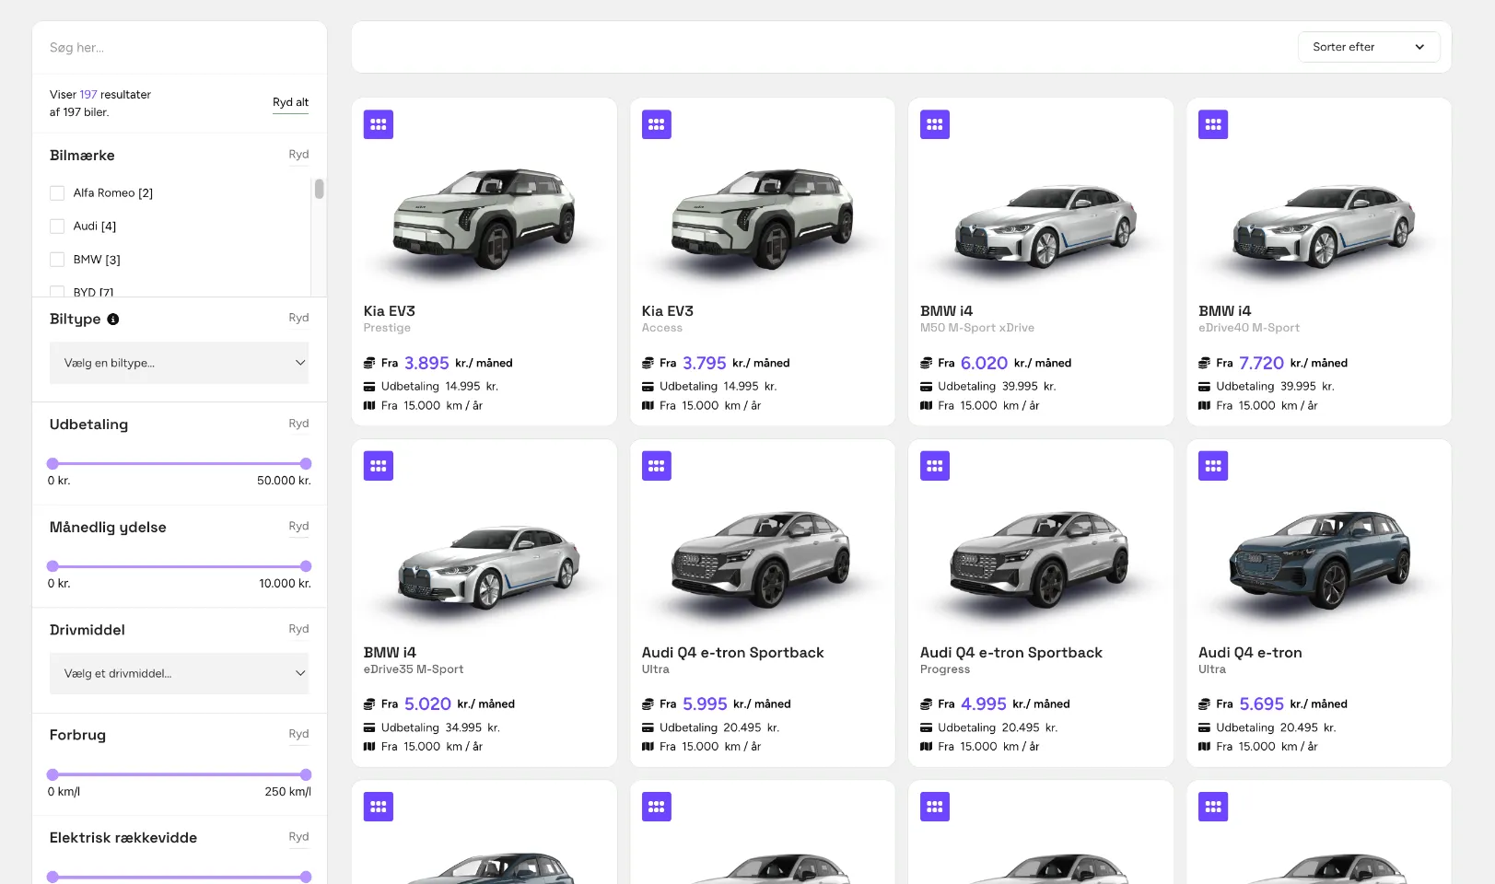The image size is (1495, 884).
Task: Click the grid icon on the BMW i4 M50 card
Action: point(934,123)
